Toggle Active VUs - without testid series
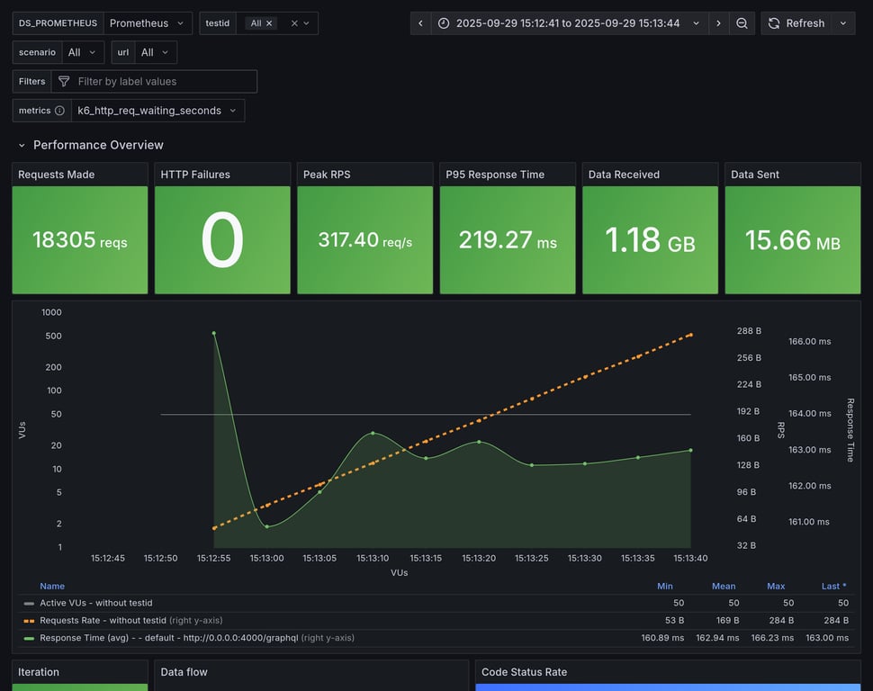 tap(95, 603)
